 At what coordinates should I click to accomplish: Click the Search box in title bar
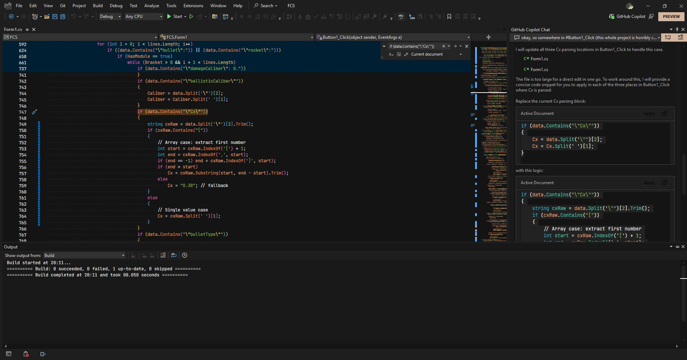[x=266, y=6]
